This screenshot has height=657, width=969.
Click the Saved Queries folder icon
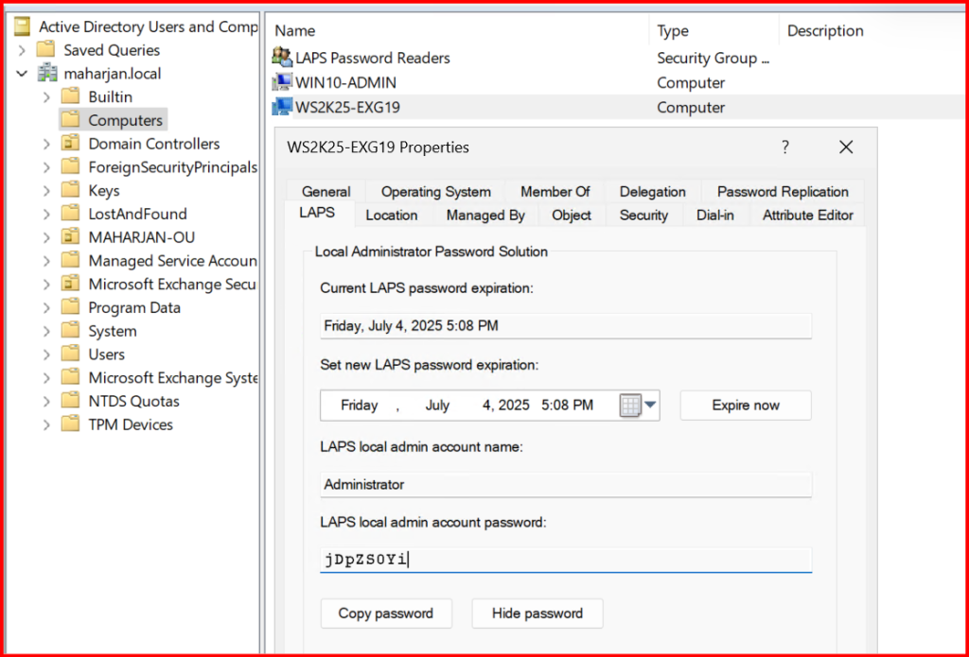point(45,50)
